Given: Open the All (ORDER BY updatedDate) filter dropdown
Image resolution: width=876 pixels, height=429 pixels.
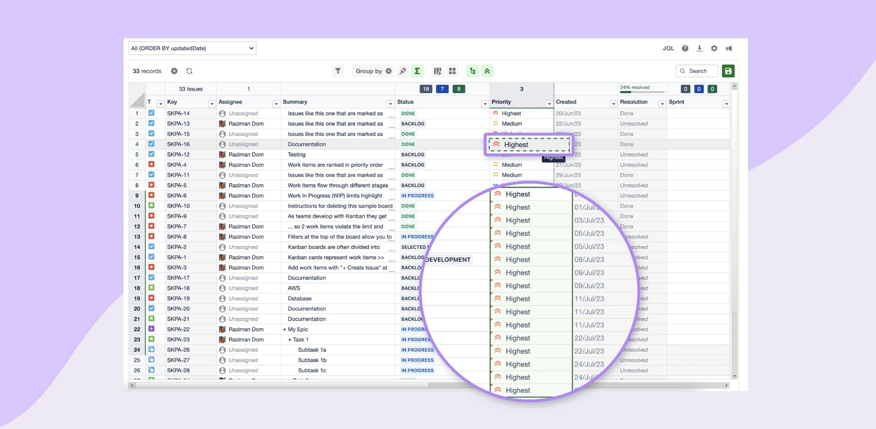Looking at the screenshot, I should tap(192, 48).
